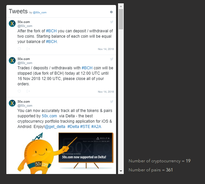Open the #BCH hashtag after 'your balance of'
205x184 pixels.
pyautogui.click(x=52, y=42)
